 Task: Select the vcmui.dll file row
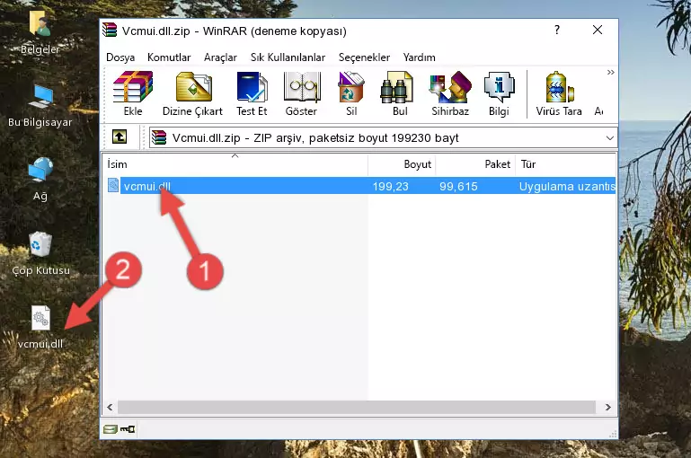pos(359,186)
